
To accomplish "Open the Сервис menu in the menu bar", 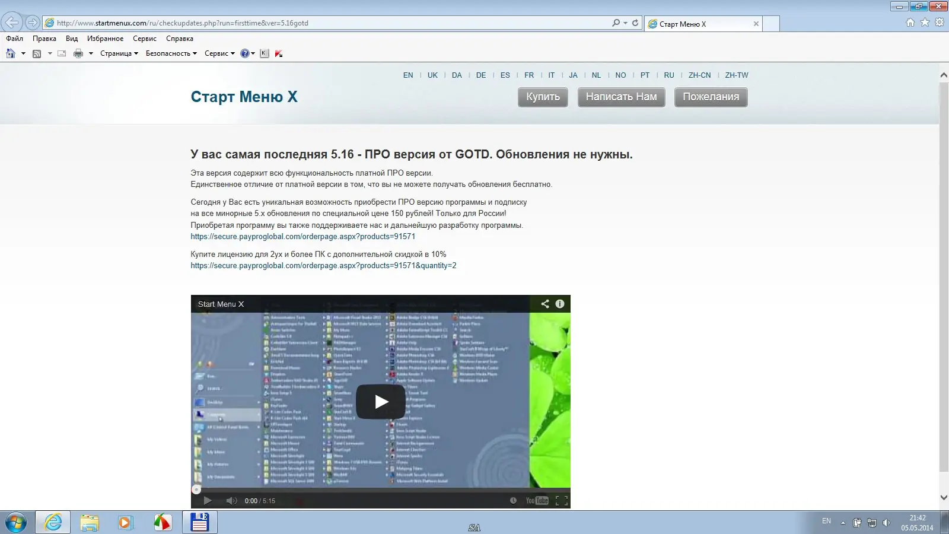I will [x=145, y=39].
